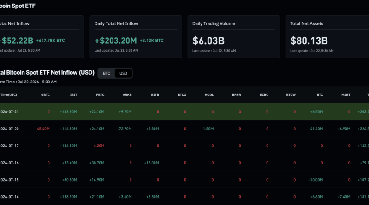Image resolution: width=369 pixels, height=205 pixels.
Task: Click the IBIT column header
Action: (x=73, y=95)
